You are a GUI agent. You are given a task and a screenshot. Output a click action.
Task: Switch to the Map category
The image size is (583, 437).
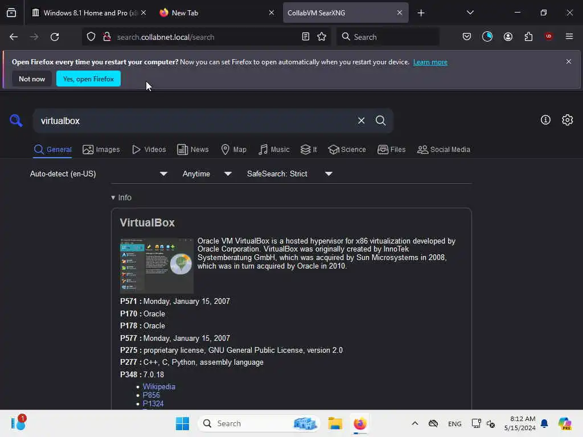(234, 150)
